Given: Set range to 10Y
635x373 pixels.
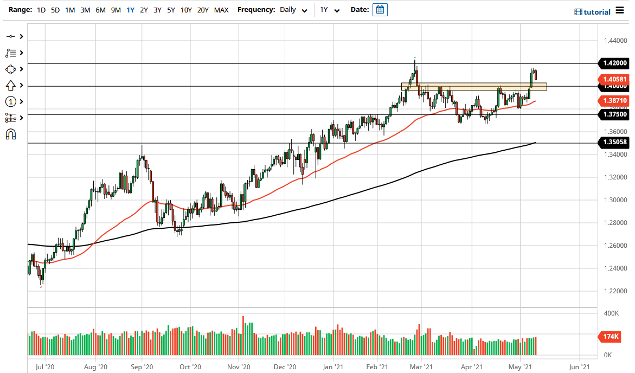Looking at the screenshot, I should point(186,10).
